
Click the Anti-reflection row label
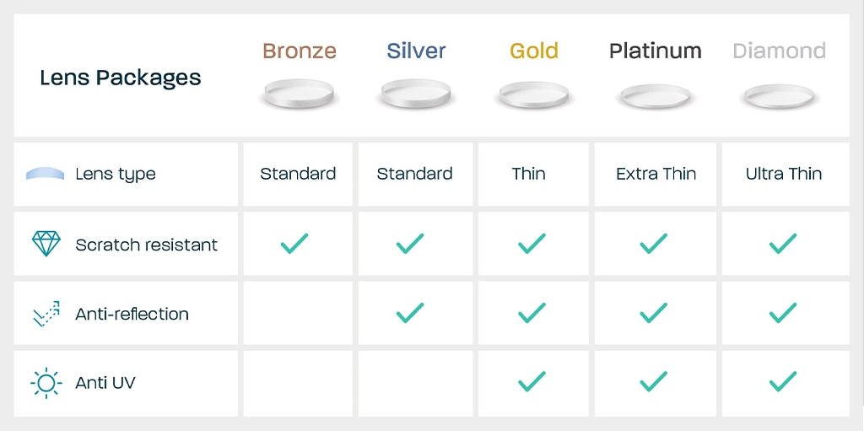click(x=132, y=314)
